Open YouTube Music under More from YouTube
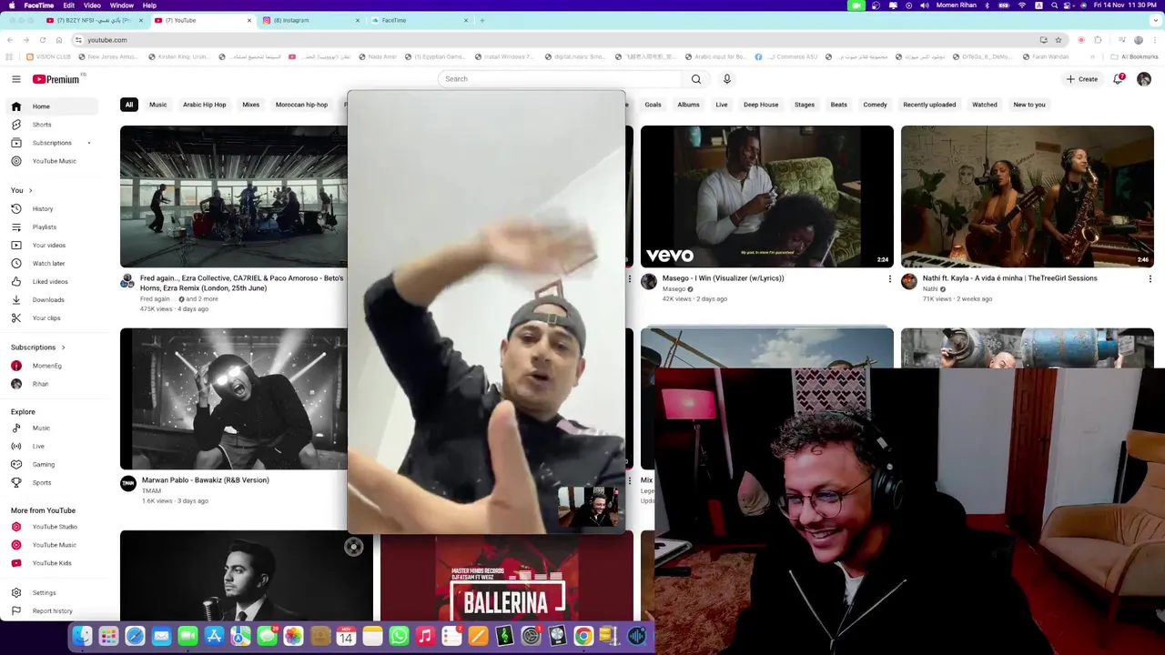 pos(51,545)
